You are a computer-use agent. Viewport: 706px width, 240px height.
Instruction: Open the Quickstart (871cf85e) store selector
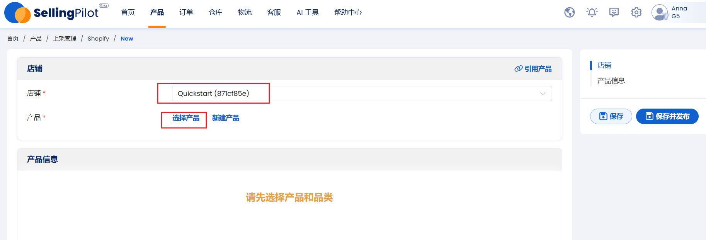click(x=362, y=94)
